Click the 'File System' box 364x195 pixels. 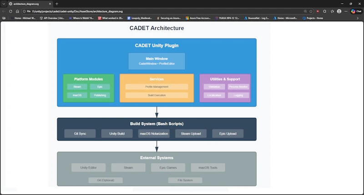click(x=185, y=180)
